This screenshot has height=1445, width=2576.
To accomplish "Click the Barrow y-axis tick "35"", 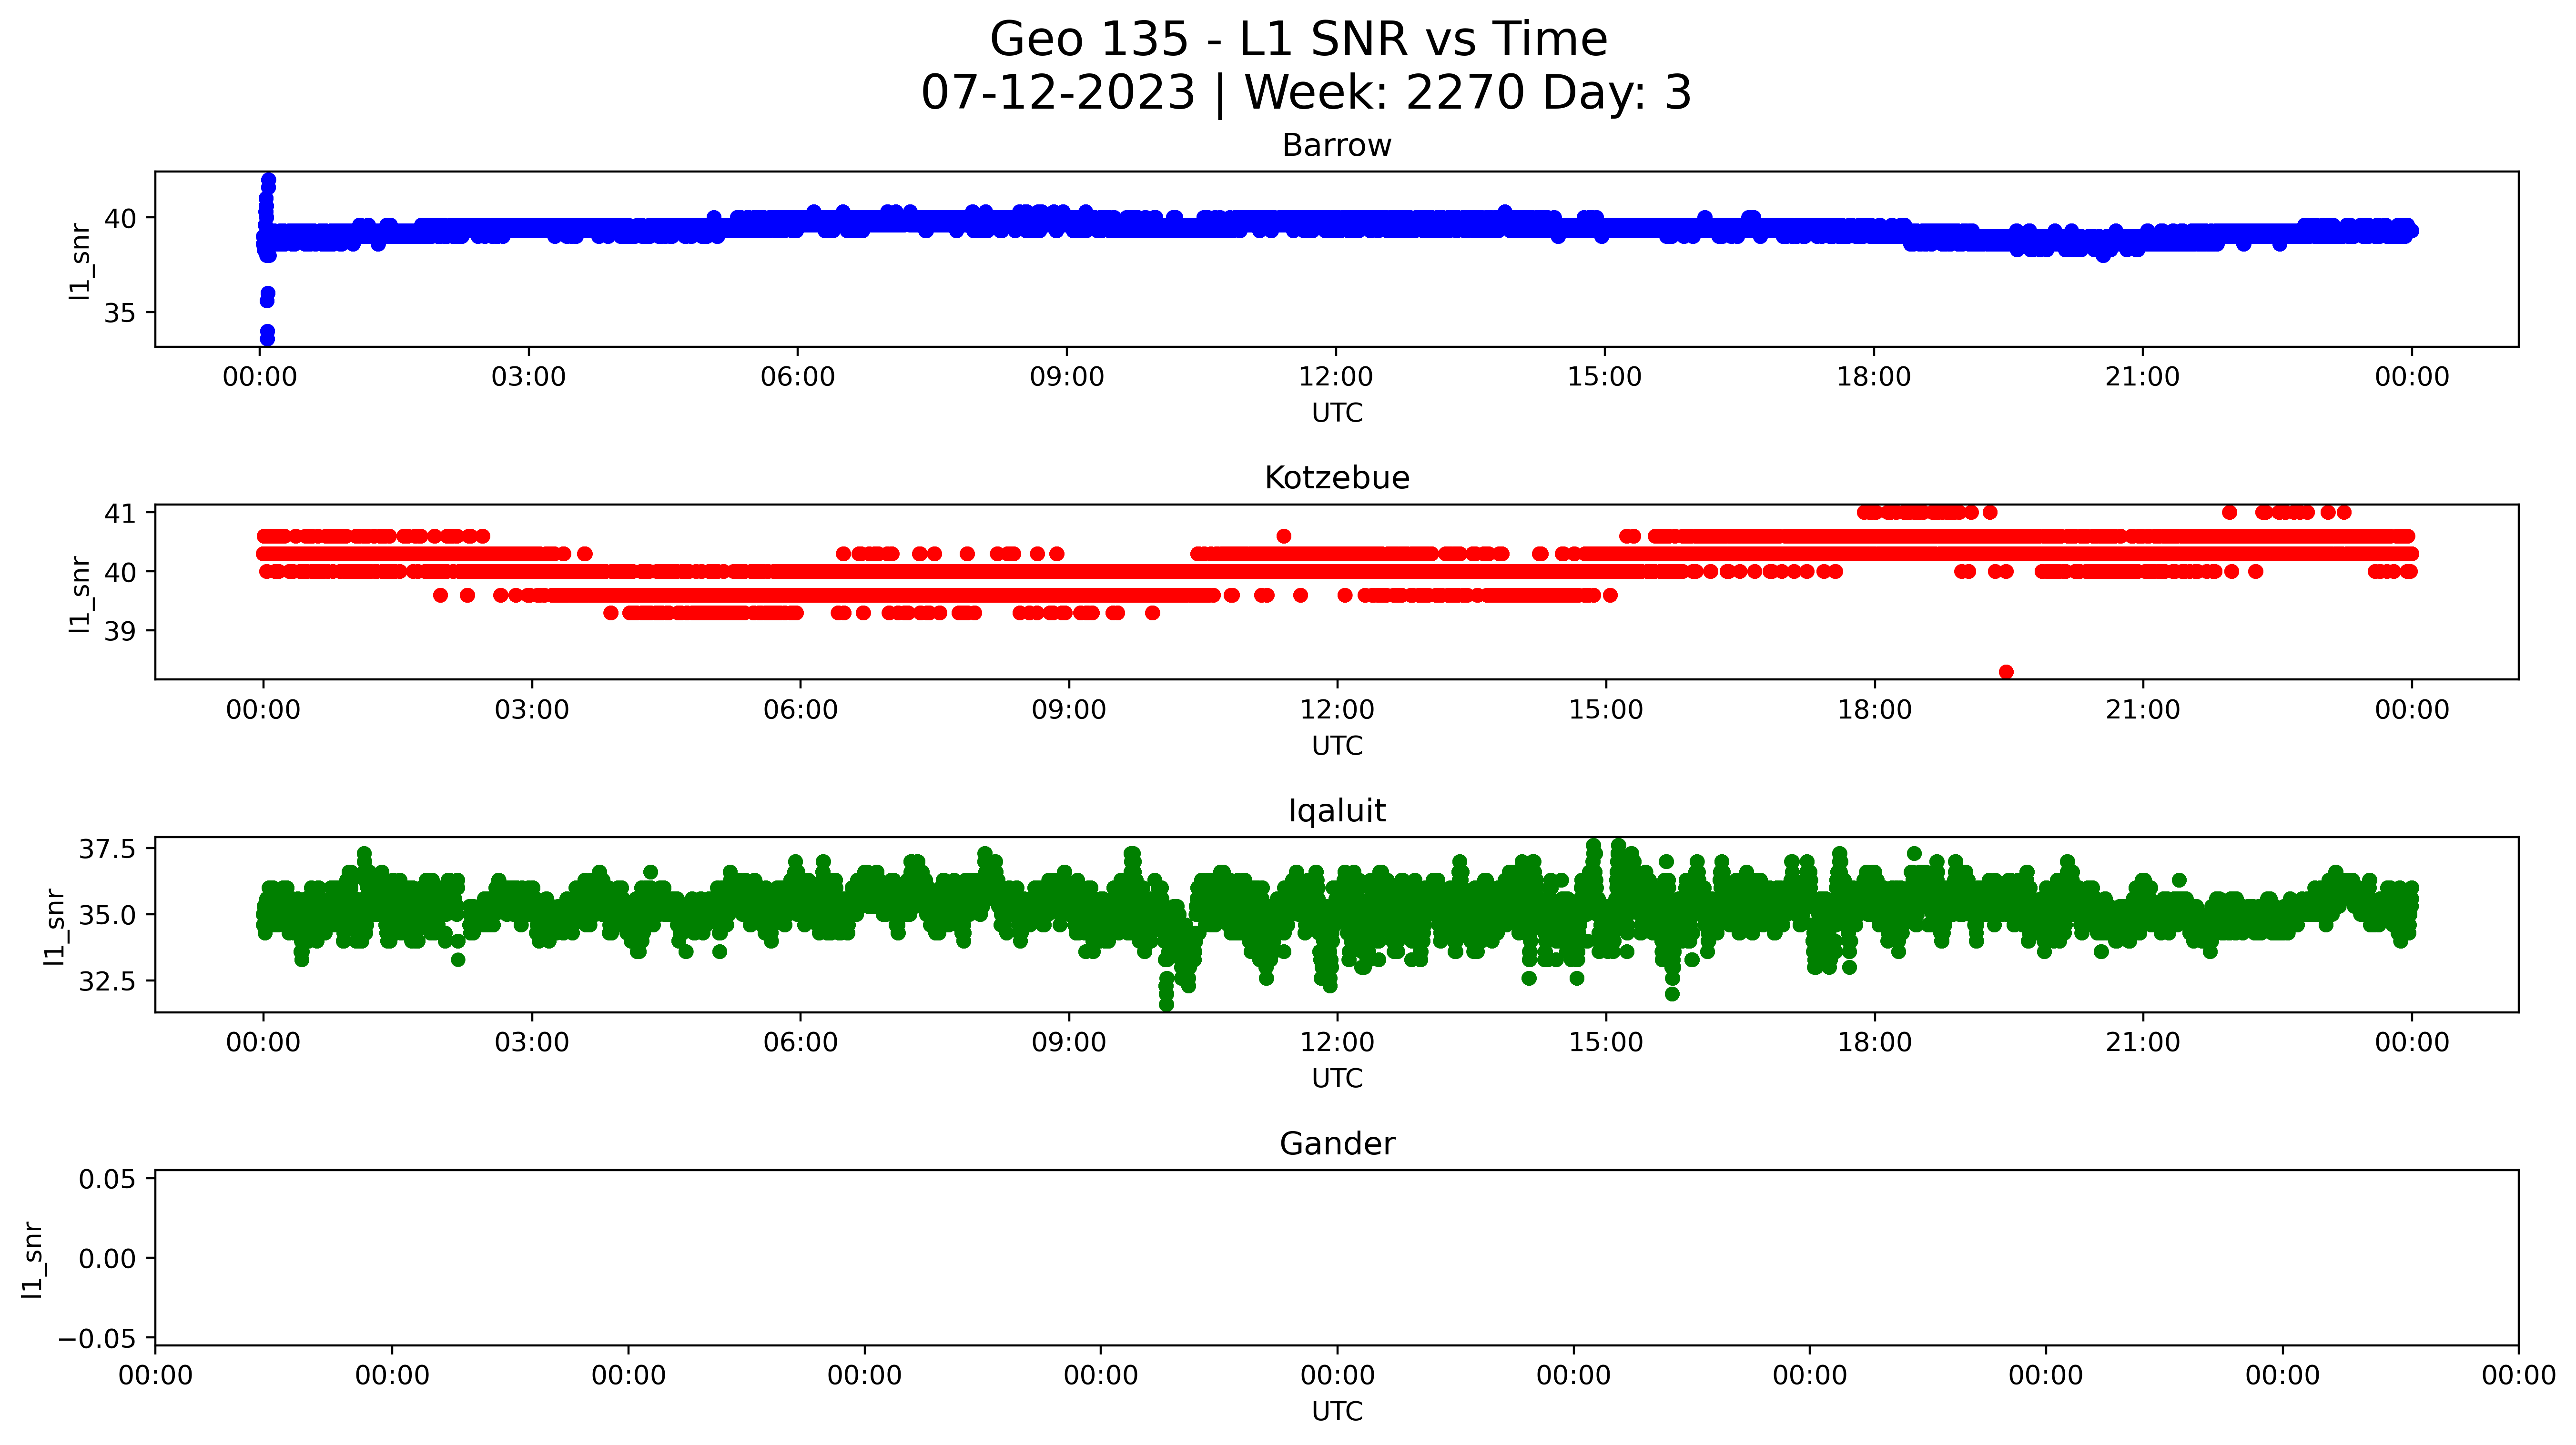I will 120,313.
